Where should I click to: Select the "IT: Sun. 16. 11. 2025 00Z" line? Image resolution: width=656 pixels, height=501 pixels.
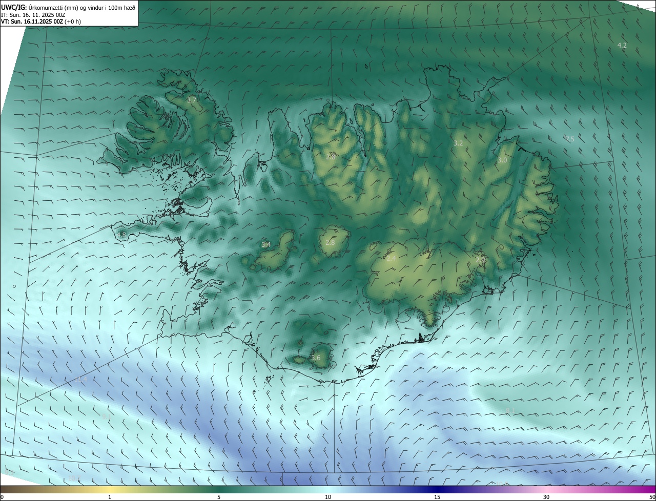click(33, 15)
